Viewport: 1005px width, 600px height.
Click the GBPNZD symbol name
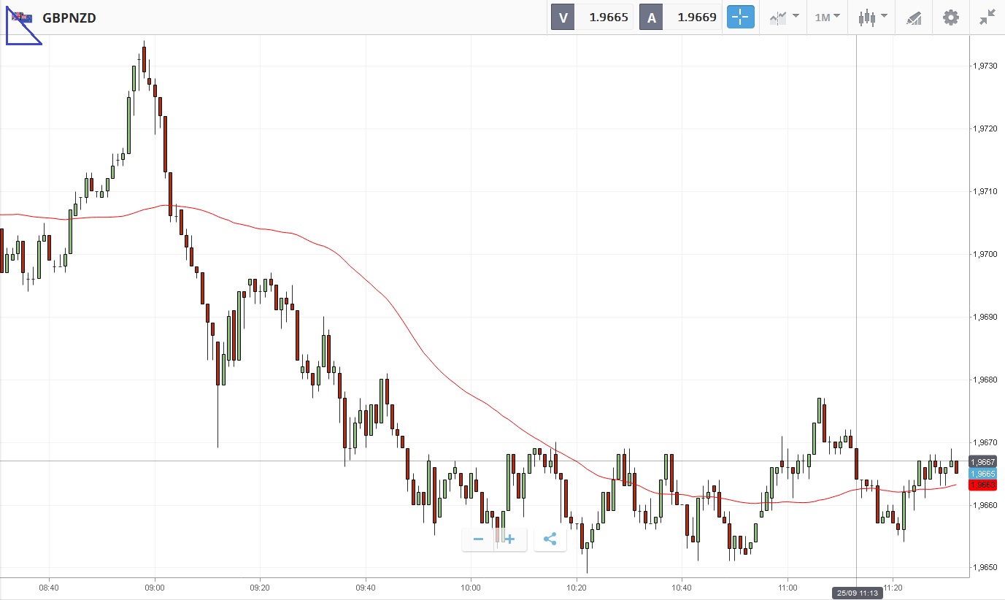click(x=69, y=18)
